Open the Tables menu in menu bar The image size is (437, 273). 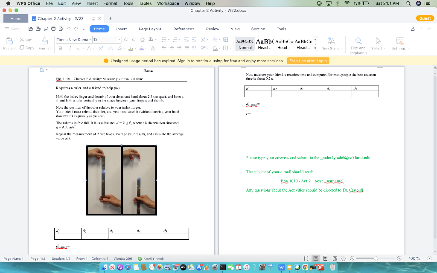tap(145, 3)
